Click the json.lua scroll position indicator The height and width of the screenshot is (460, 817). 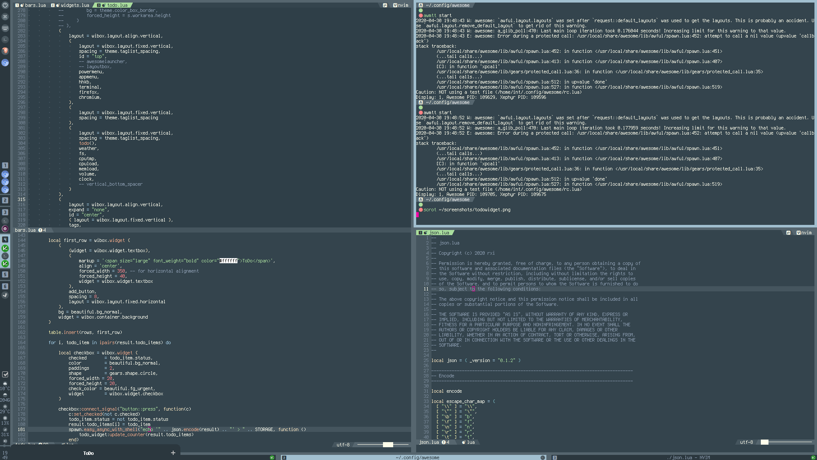(764, 442)
